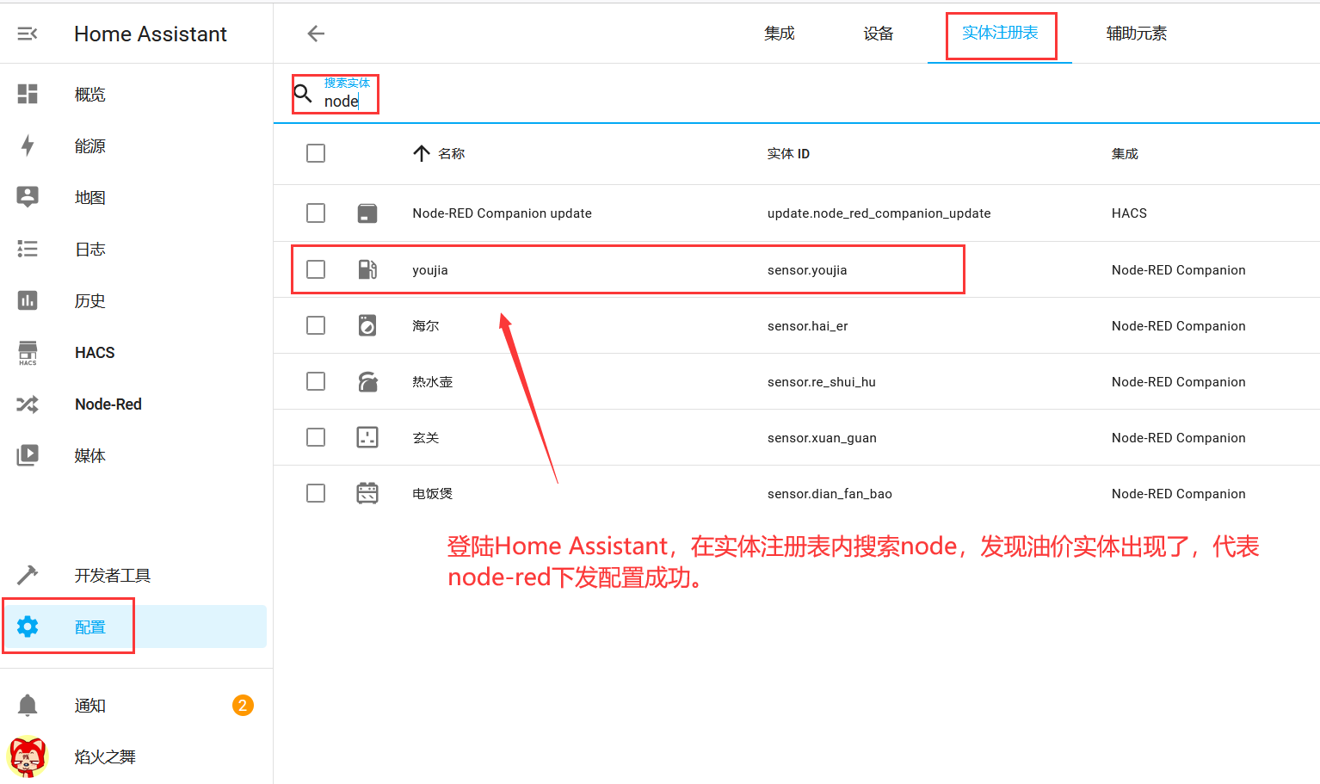Open the 焰火之舞 user profile
The height and width of the screenshot is (784, 1320).
tap(104, 757)
